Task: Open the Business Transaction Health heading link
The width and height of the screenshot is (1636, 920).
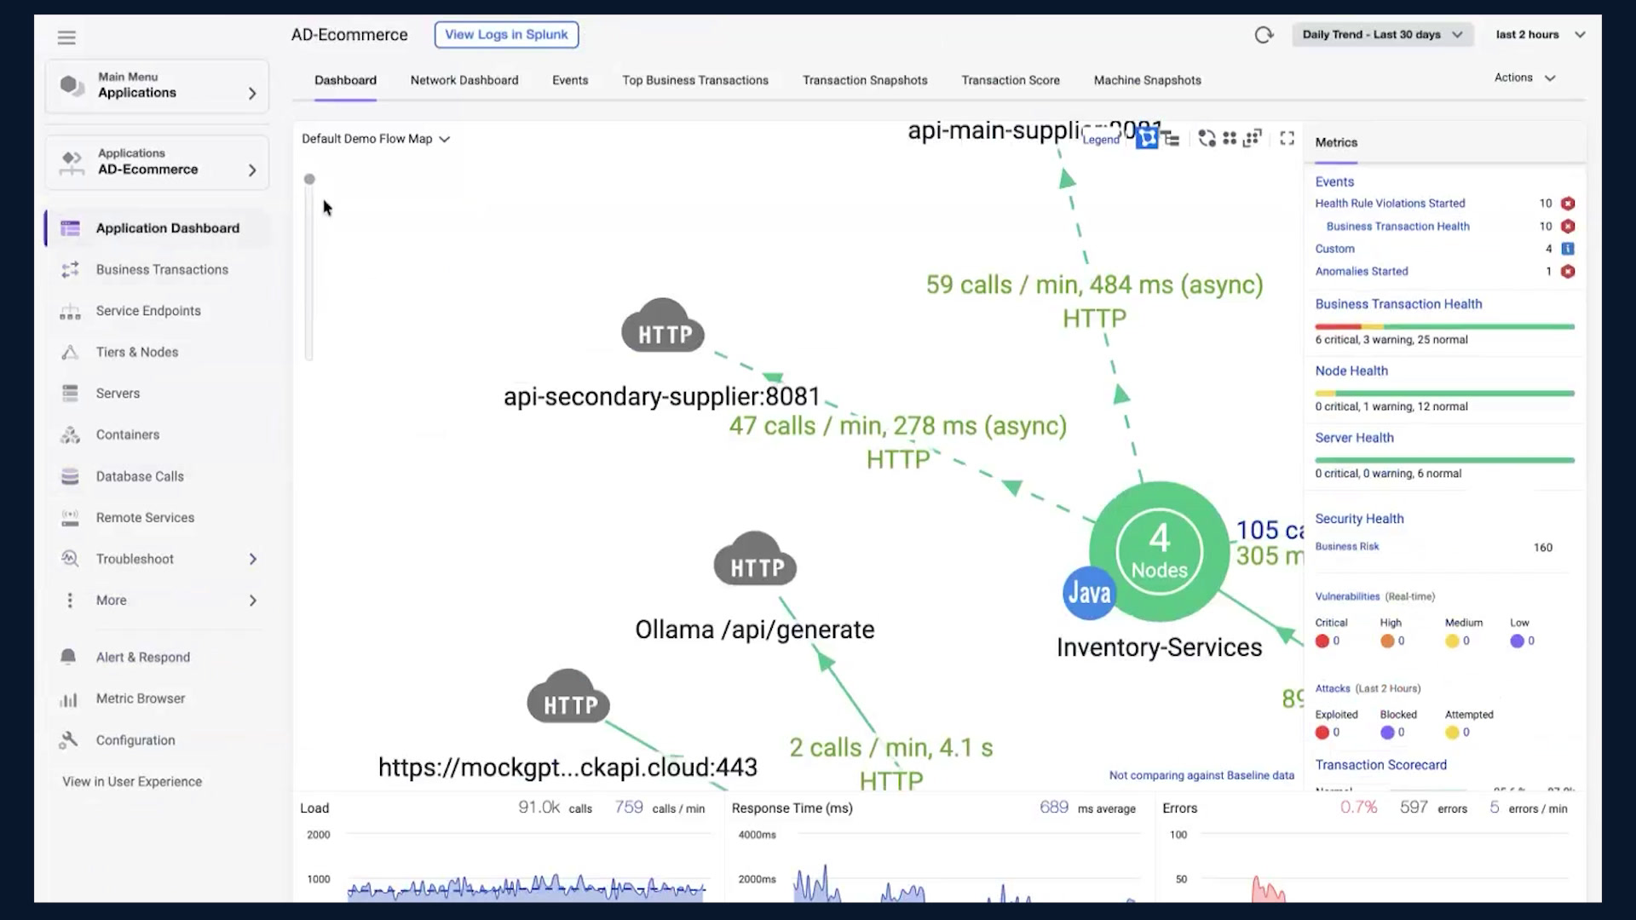Action: coord(1398,304)
